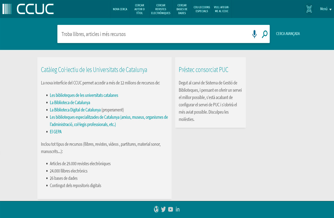Open the Twitter icon in footer
334x218 pixels.
click(x=163, y=209)
